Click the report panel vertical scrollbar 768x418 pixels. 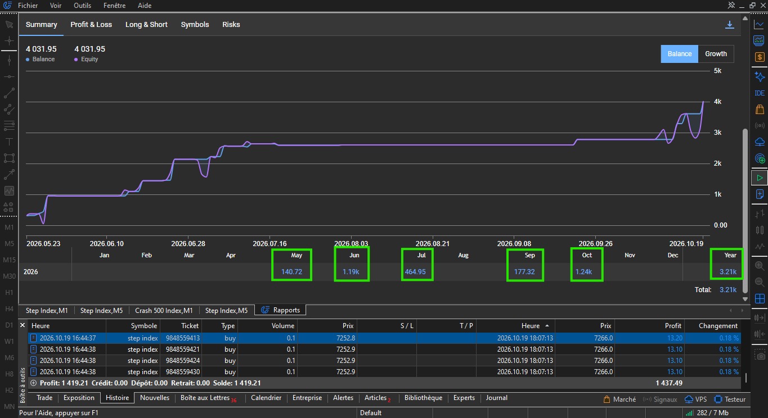point(745,211)
